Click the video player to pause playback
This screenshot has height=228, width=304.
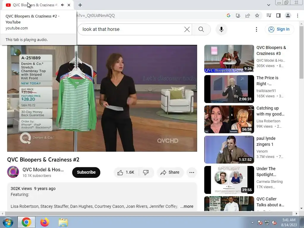coord(102,98)
